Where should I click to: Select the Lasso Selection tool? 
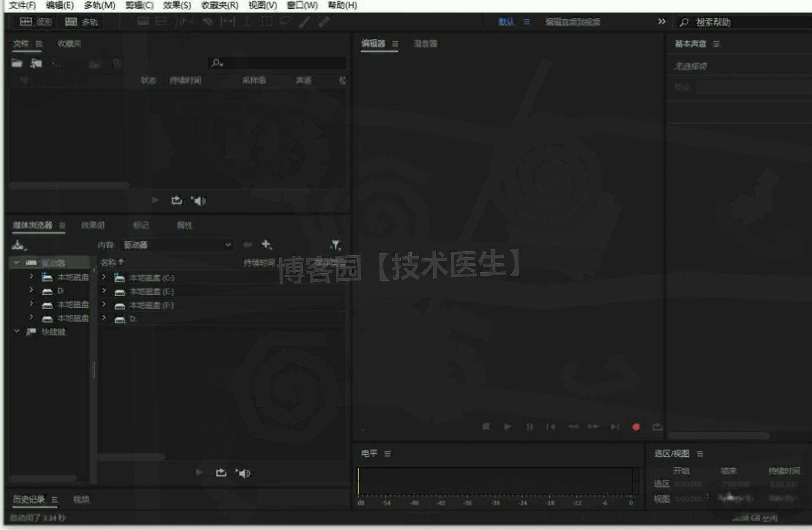(x=286, y=21)
